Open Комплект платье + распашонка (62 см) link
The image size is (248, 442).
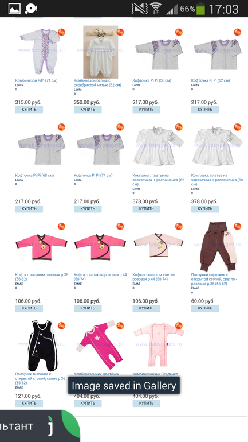pos(158,180)
